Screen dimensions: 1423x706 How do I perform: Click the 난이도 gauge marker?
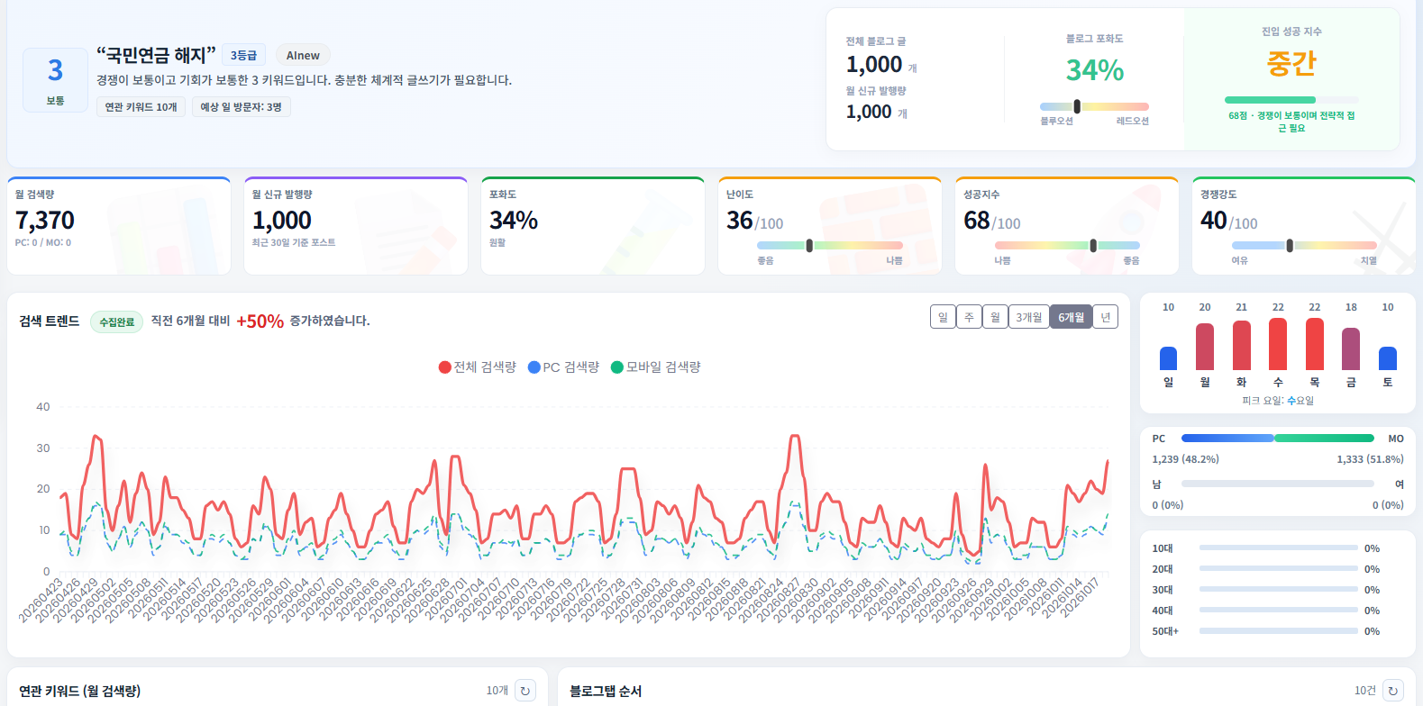(x=809, y=245)
